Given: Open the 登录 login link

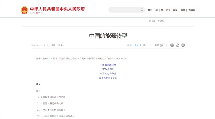Looking at the screenshot, I should click(x=175, y=10).
